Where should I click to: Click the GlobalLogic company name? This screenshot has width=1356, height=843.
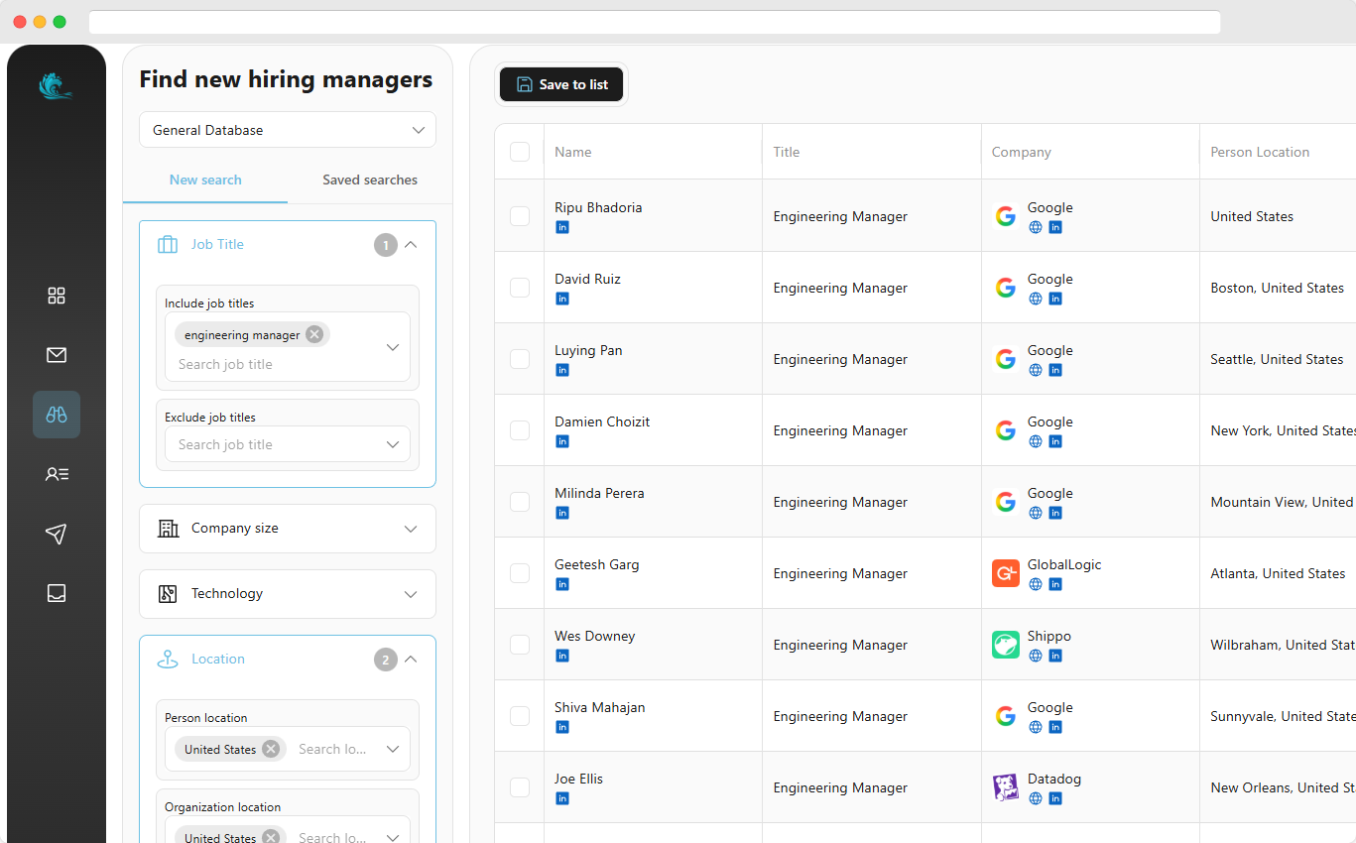tap(1064, 564)
